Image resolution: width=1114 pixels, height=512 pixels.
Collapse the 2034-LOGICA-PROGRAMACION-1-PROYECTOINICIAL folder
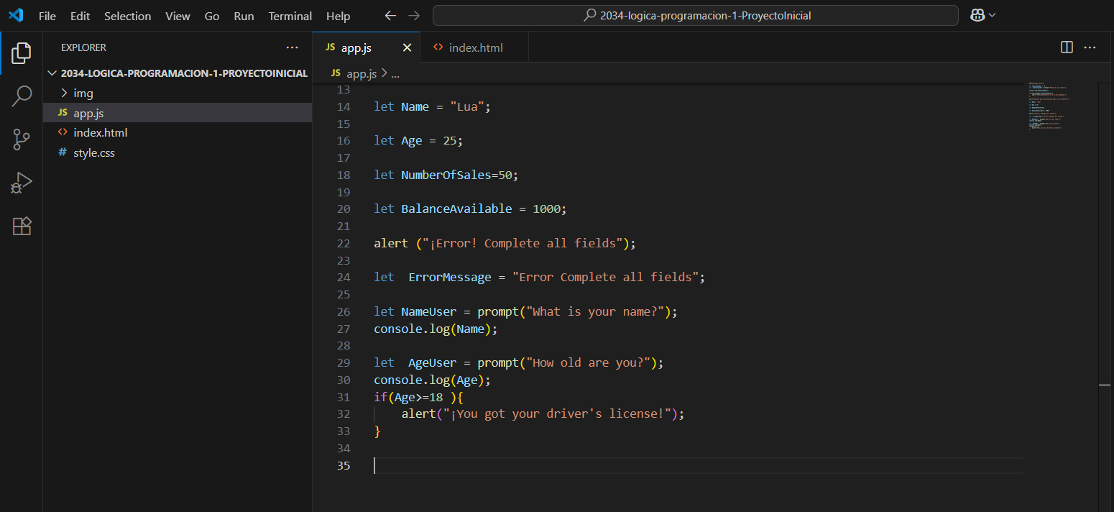click(x=178, y=73)
